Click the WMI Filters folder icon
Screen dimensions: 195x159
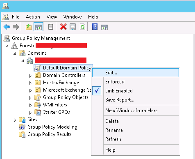click(38, 105)
